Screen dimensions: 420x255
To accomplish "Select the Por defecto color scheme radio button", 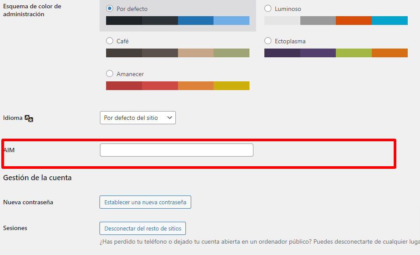I will point(109,9).
